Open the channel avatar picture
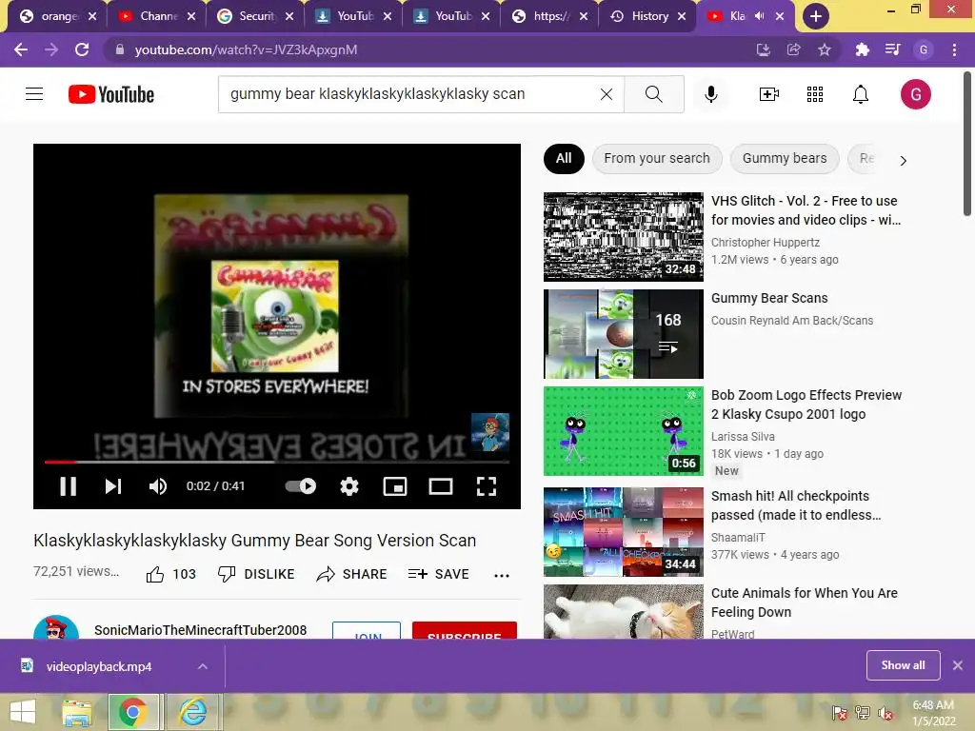 [x=56, y=627]
